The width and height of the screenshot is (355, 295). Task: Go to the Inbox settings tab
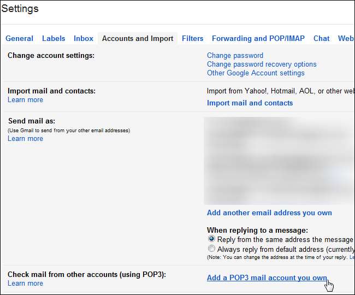click(x=84, y=39)
